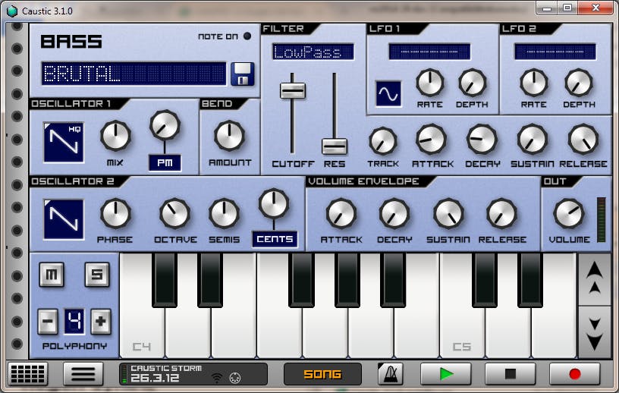Click the BASS machine title
Screen dimensions: 619x393
(71, 42)
